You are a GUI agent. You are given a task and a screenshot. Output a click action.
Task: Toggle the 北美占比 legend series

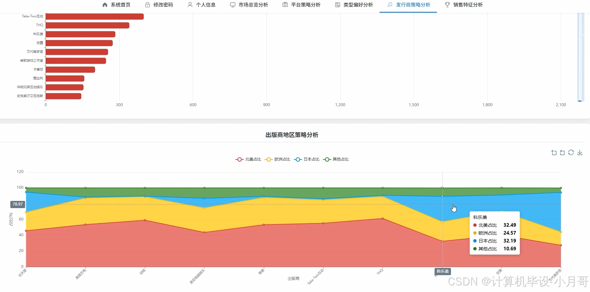[248, 159]
